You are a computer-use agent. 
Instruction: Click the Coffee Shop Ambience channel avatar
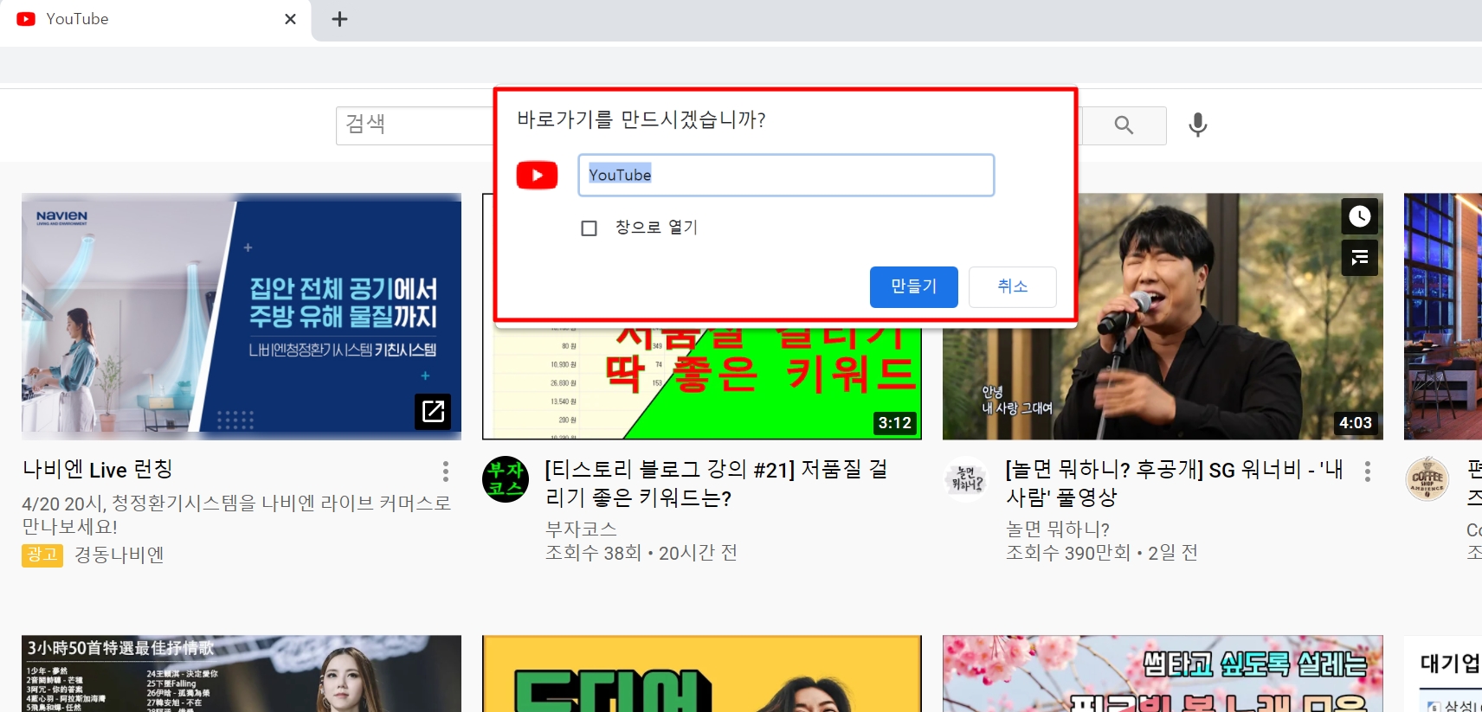[x=1427, y=479]
